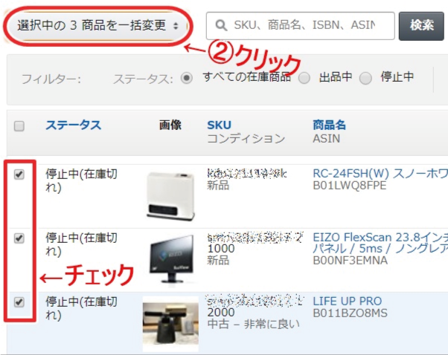Click the EIZO monitor product thumbnail
Screen dimensions: 448x355
click(171, 259)
